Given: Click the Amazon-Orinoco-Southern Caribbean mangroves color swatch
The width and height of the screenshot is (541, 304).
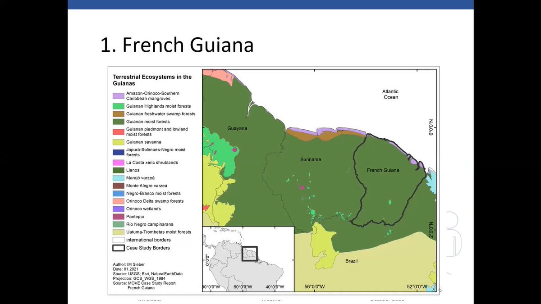Looking at the screenshot, I should click(x=119, y=96).
